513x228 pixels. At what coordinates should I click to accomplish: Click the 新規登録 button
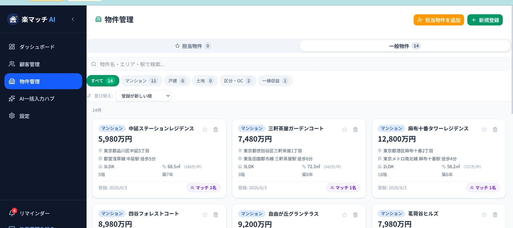(x=485, y=20)
